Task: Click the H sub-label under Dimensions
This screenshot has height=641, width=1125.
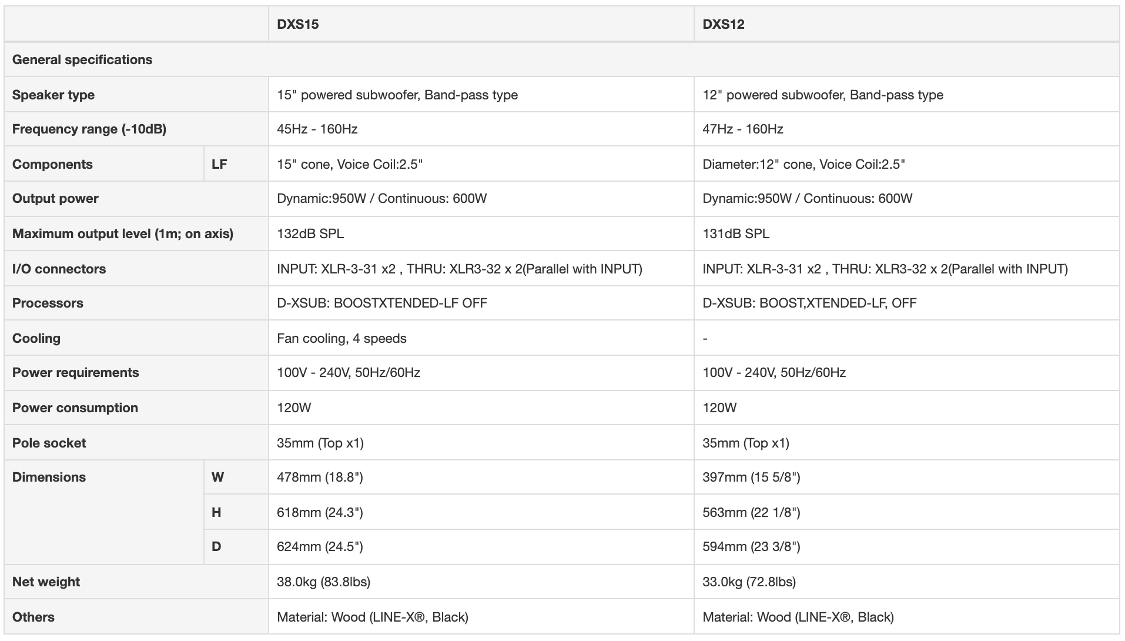Action: pos(216,513)
